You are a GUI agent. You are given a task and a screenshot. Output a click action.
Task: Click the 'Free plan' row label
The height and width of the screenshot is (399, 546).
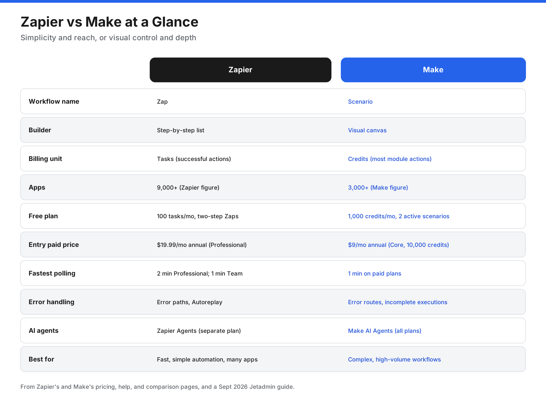(43, 216)
